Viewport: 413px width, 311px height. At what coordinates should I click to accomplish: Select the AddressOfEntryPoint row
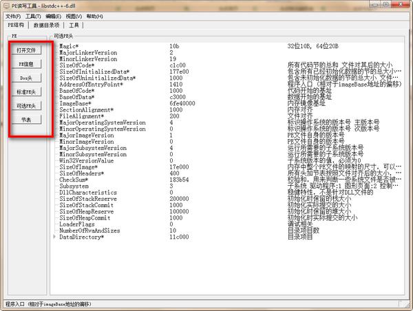(229, 84)
